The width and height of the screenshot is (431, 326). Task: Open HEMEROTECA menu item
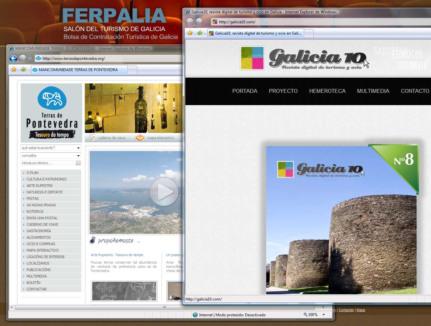click(327, 91)
